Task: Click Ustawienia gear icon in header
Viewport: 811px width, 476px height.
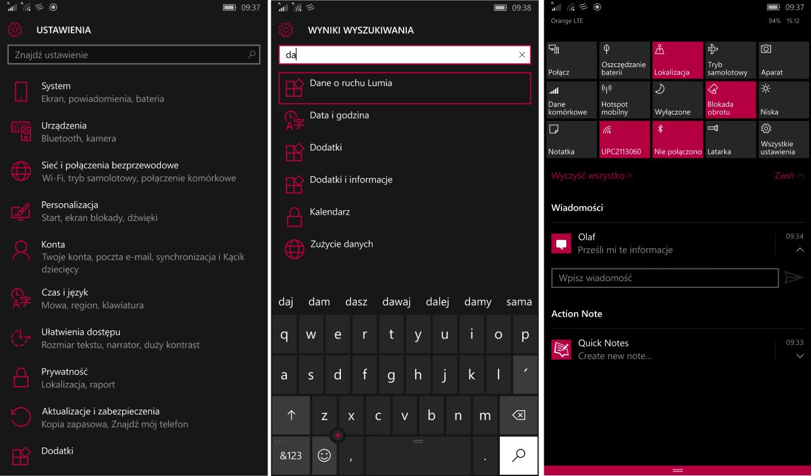Action: tap(15, 30)
